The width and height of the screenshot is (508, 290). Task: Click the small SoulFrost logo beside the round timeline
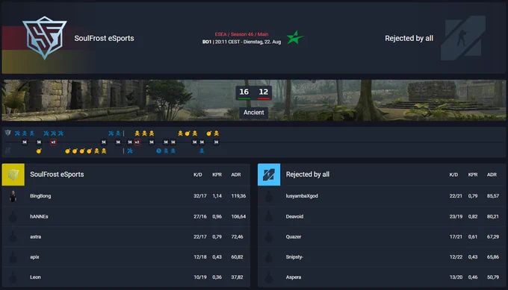pos(7,133)
